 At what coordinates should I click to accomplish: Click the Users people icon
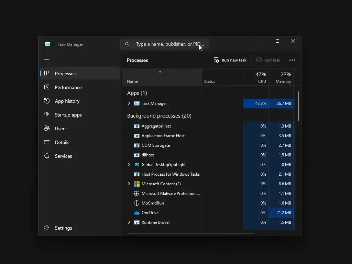click(x=47, y=128)
